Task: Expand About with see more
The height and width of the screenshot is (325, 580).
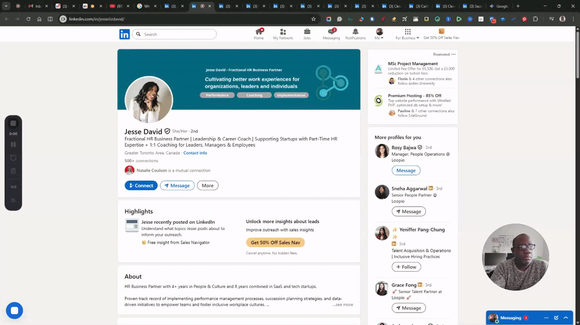Action: 343,305
